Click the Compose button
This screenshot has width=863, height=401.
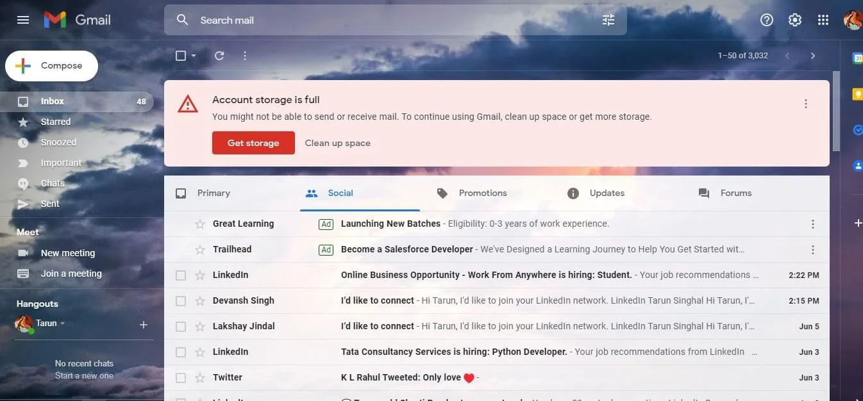(x=52, y=66)
